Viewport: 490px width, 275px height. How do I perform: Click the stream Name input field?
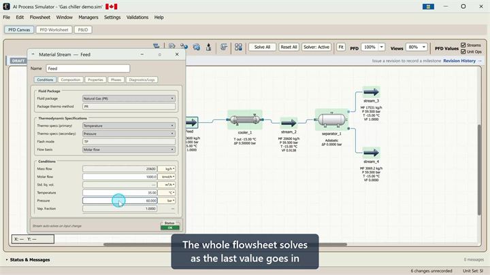tap(88, 69)
